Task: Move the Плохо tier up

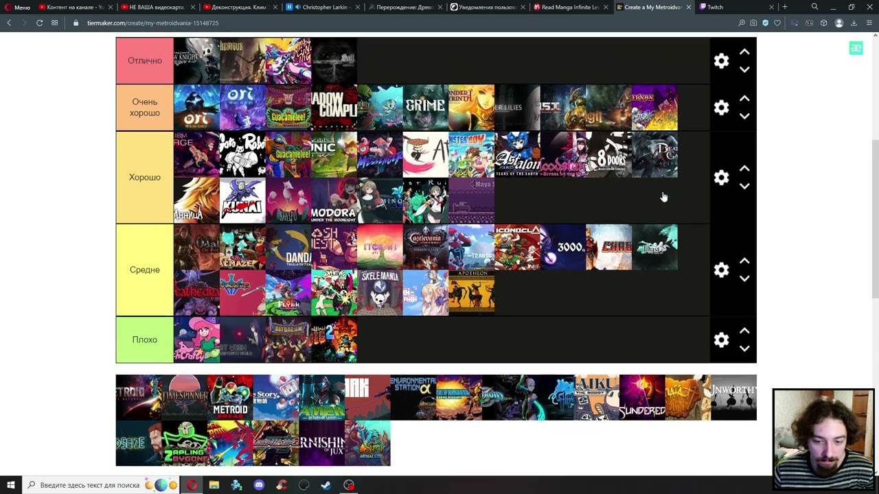Action: pyautogui.click(x=744, y=331)
